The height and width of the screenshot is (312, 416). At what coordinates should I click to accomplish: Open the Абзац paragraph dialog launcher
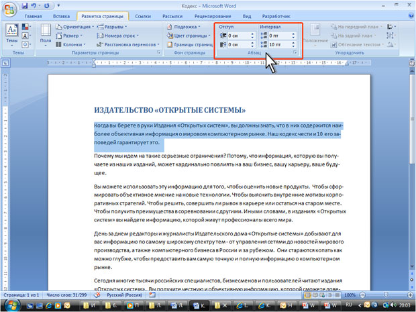295,52
